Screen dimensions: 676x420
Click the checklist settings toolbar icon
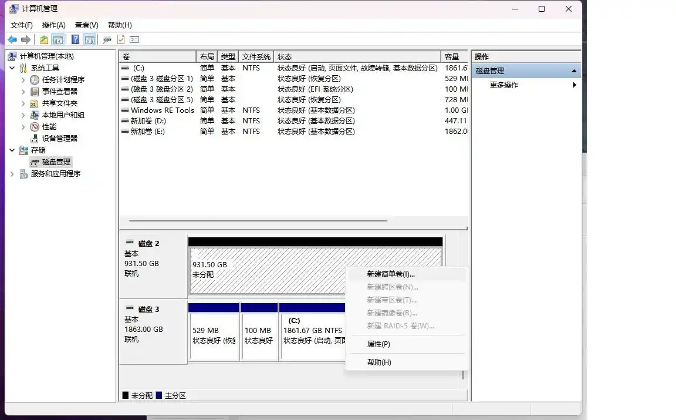[x=134, y=40]
